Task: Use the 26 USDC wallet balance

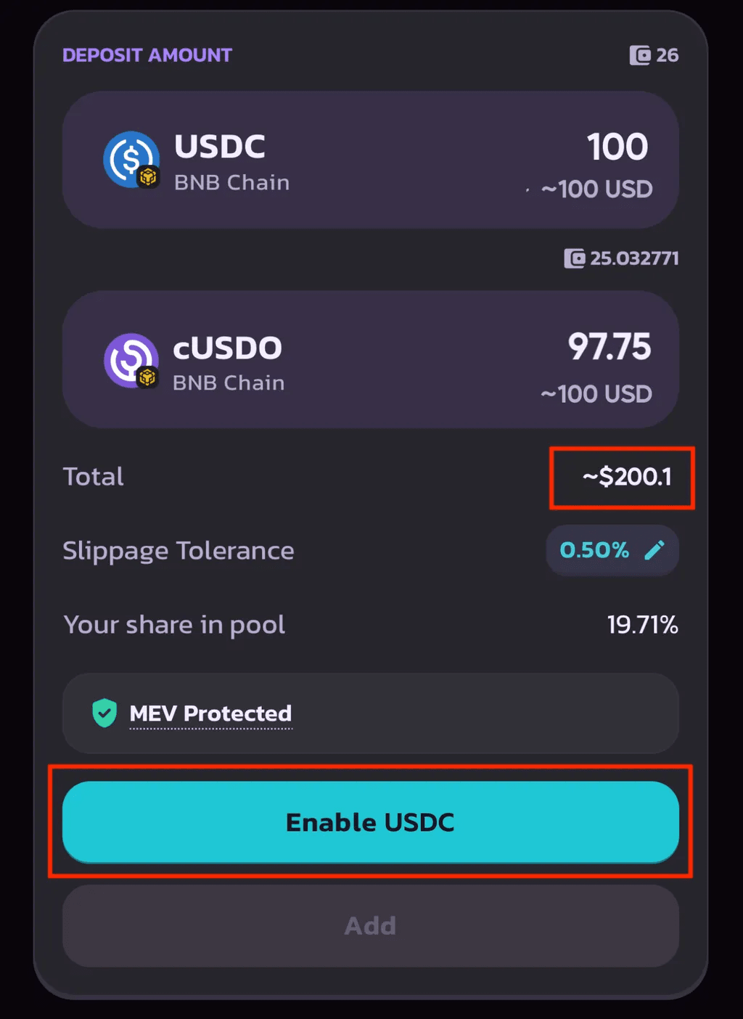Action: pyautogui.click(x=654, y=55)
